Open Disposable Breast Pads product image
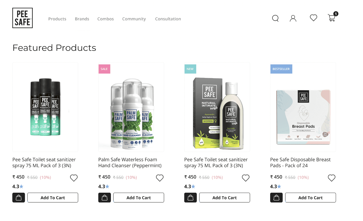Viewport: 363px width, 221px height. pyautogui.click(x=303, y=107)
